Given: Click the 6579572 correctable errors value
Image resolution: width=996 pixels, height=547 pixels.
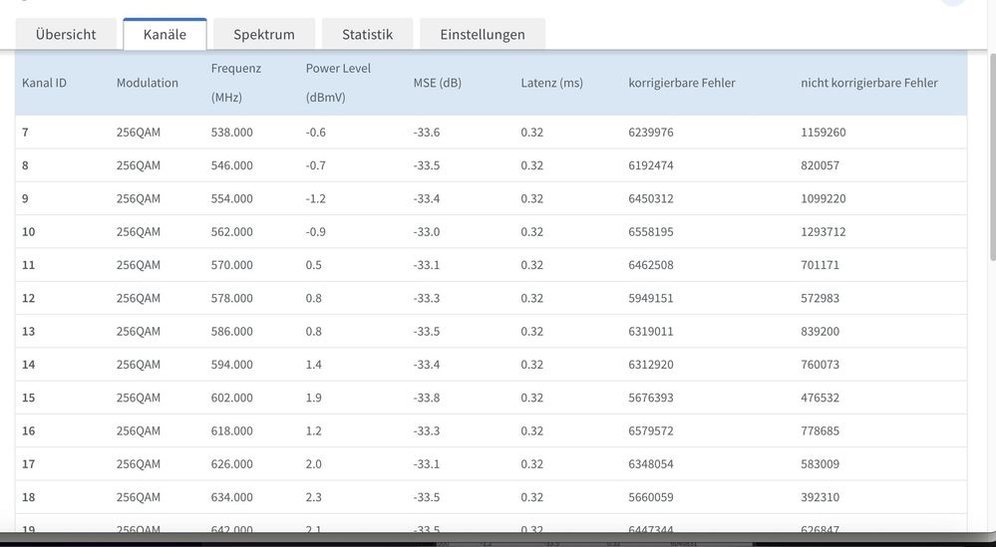Looking at the screenshot, I should tap(650, 431).
